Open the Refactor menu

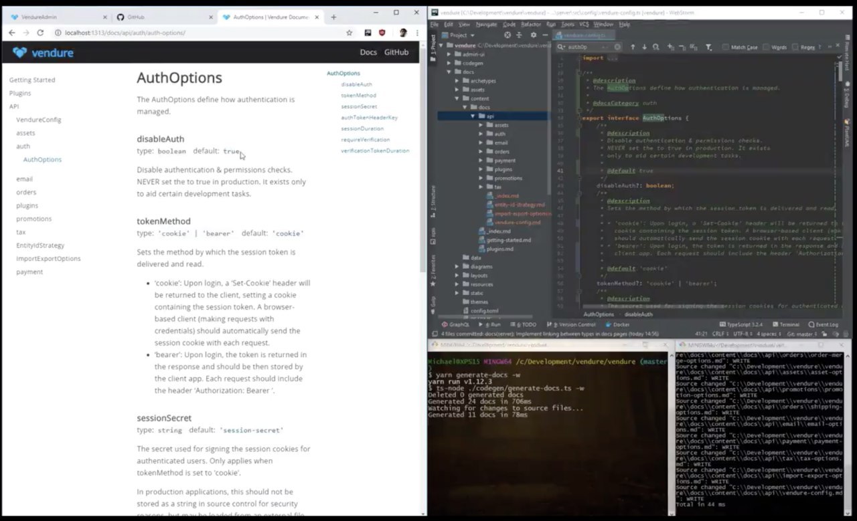pos(531,24)
